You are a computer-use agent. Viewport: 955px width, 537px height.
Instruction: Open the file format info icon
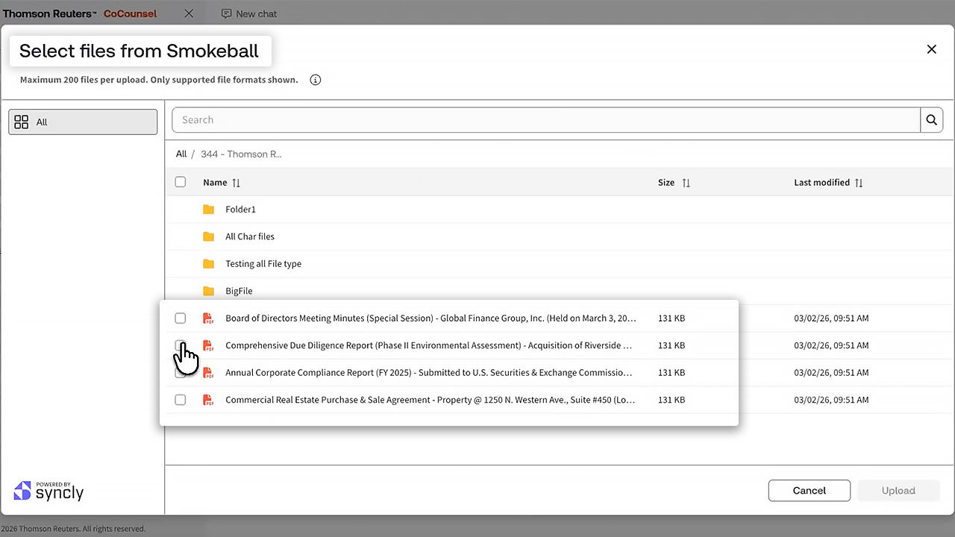click(316, 80)
